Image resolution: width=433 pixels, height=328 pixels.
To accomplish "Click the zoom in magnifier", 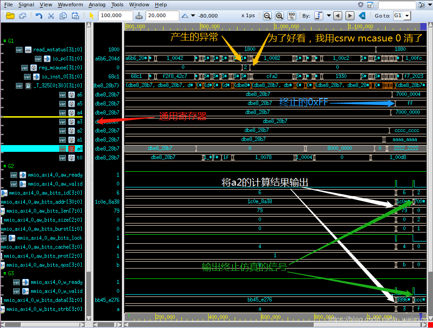I will [279, 16].
